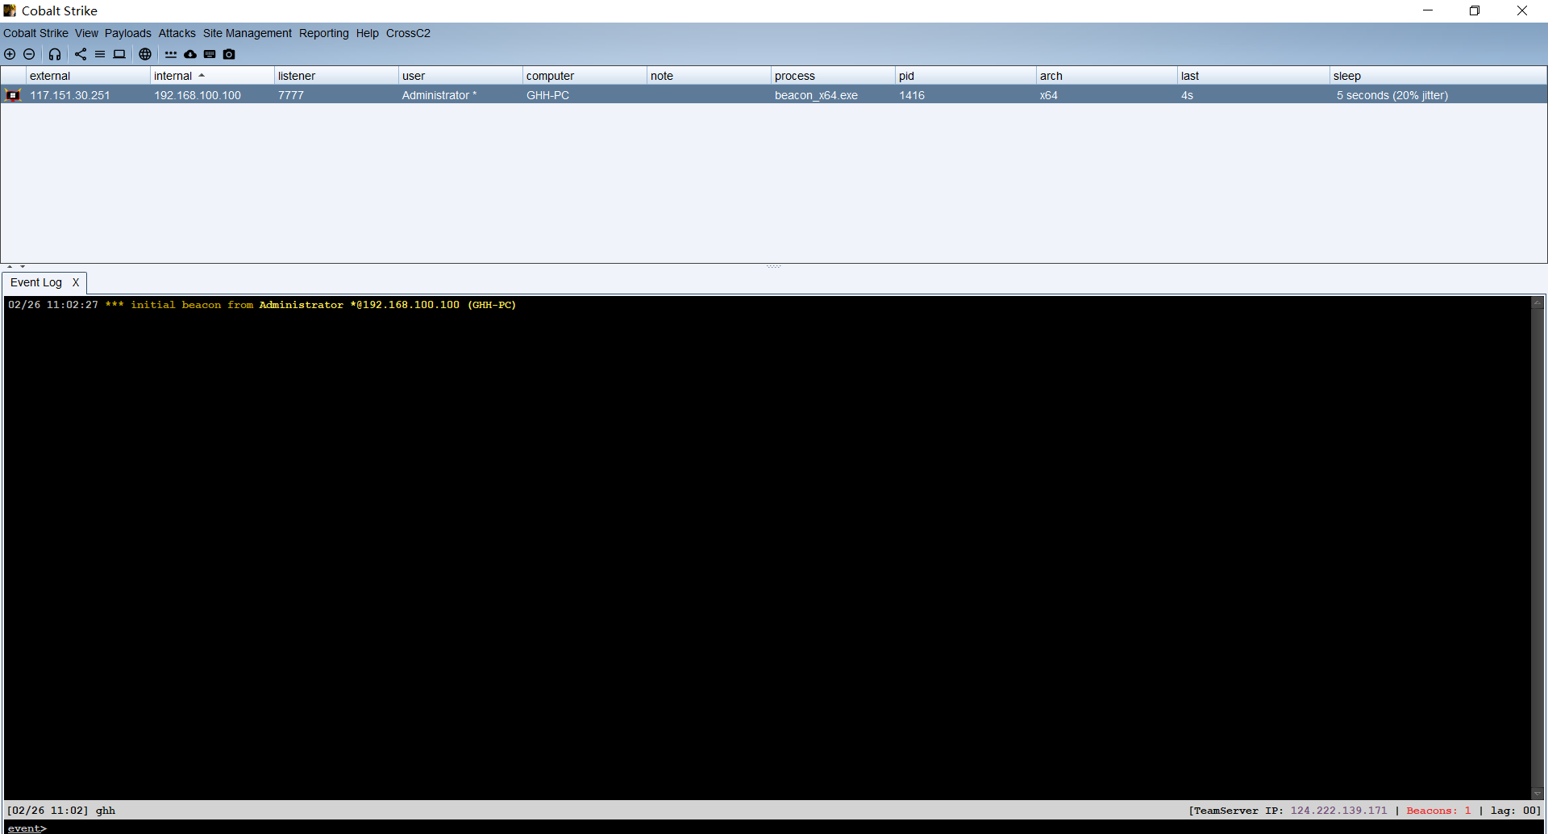
Task: Click the disconnect minus icon in toolbar
Action: 29,54
